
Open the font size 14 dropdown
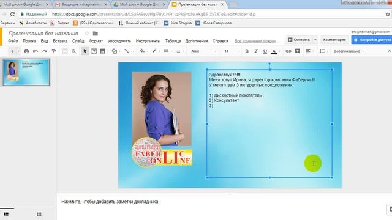[x=231, y=51]
